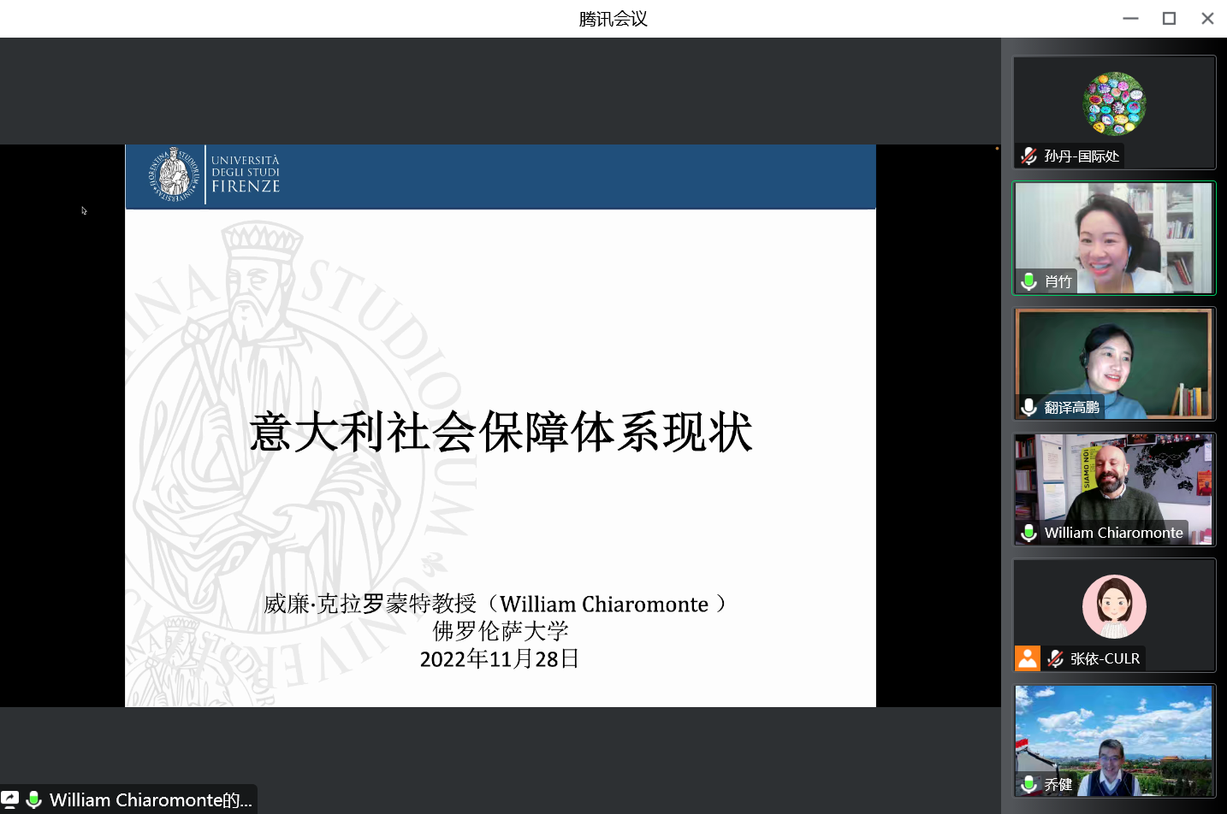Click the 张依-CULR name label
Screen dimensions: 1227x814
[x=1105, y=658]
